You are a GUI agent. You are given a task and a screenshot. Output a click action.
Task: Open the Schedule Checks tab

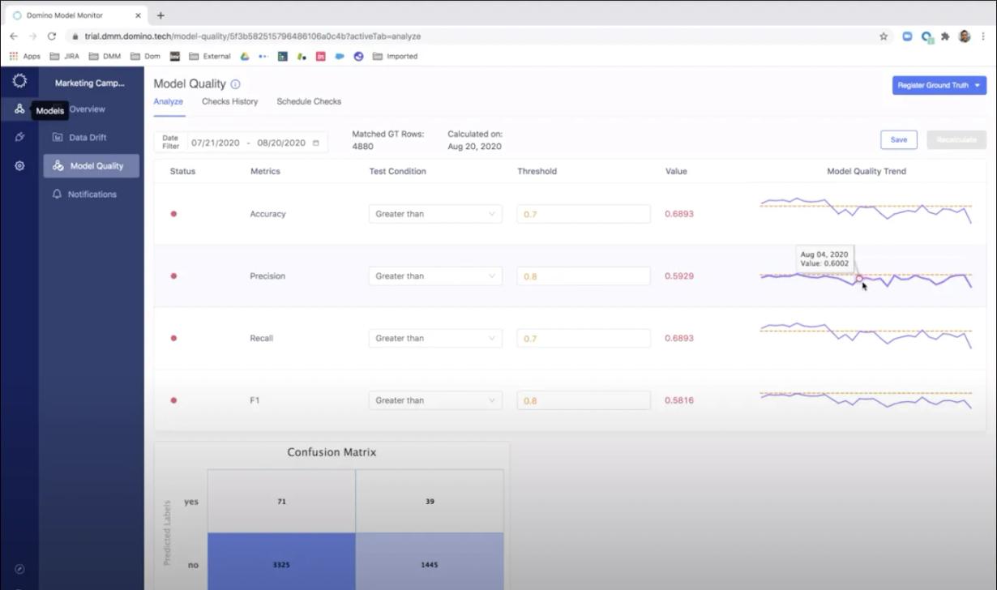click(309, 101)
